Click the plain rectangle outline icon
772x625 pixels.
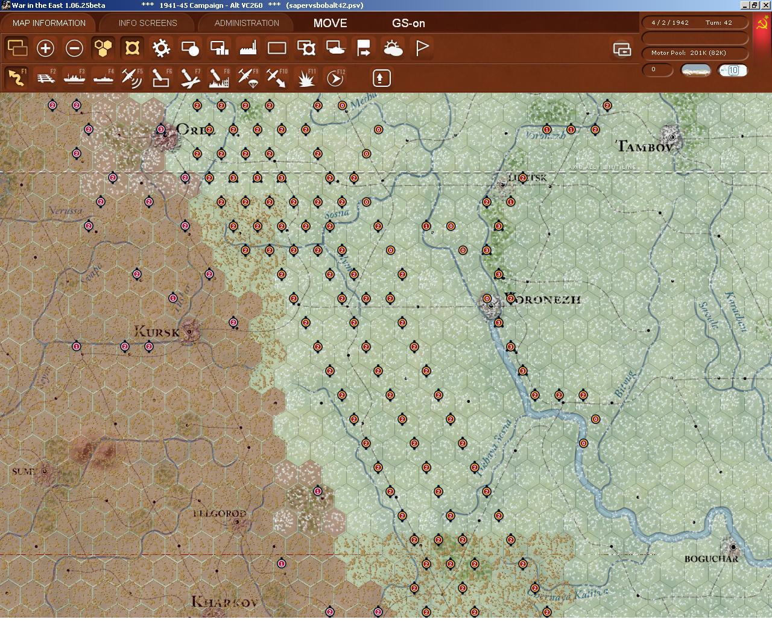[x=277, y=48]
